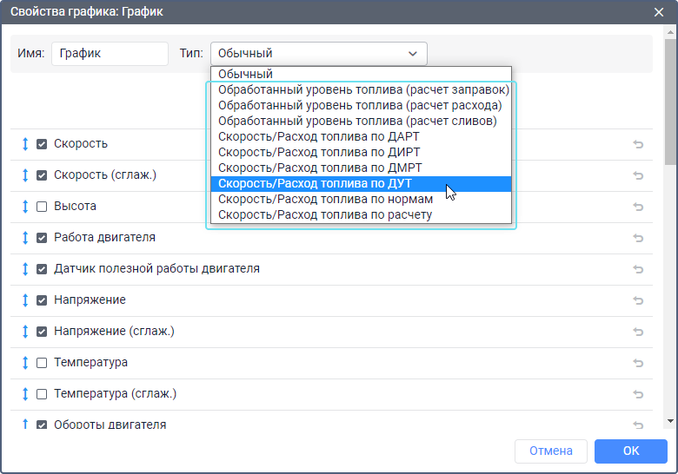Click the reorder arrow beside Температура (сглаж.)
The width and height of the screenshot is (678, 474).
25,394
